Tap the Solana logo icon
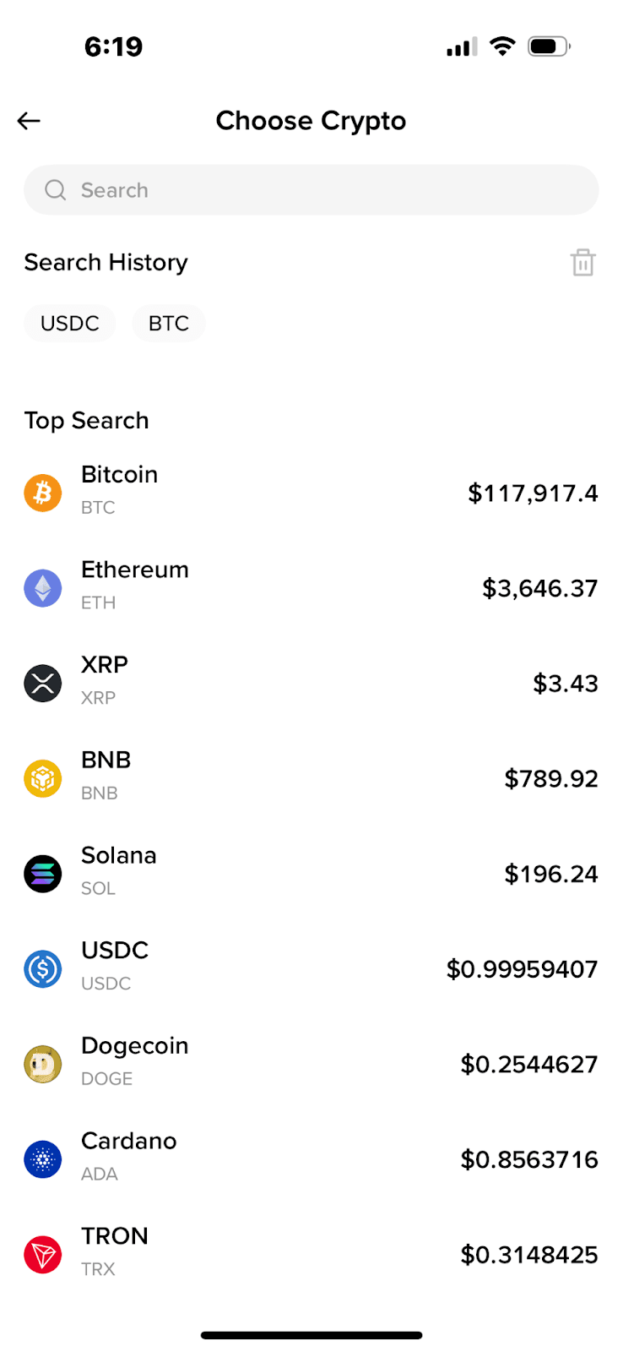The image size is (623, 1352). (43, 874)
